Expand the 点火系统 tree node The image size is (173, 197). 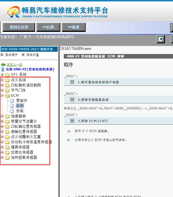2,80
